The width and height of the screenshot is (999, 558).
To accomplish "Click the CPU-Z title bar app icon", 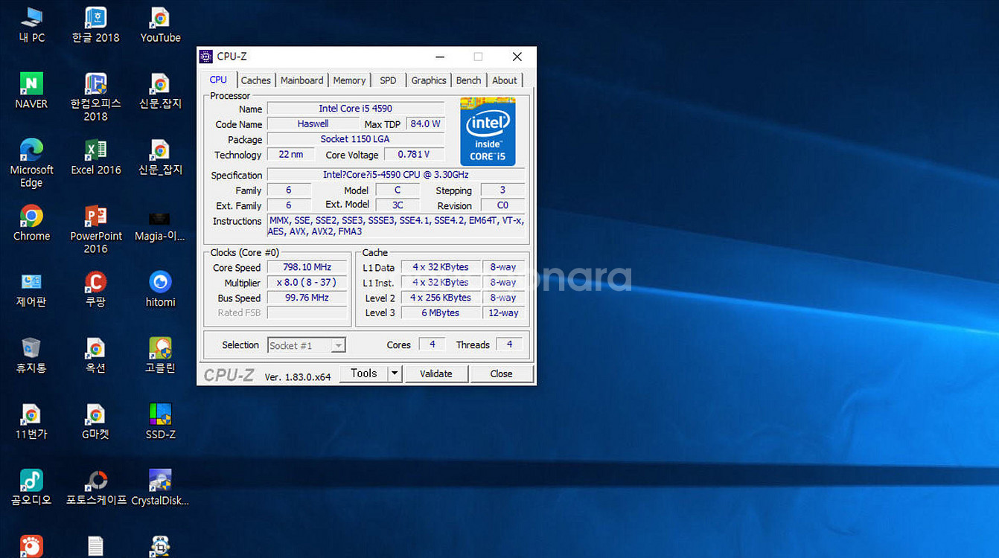I will 206,57.
